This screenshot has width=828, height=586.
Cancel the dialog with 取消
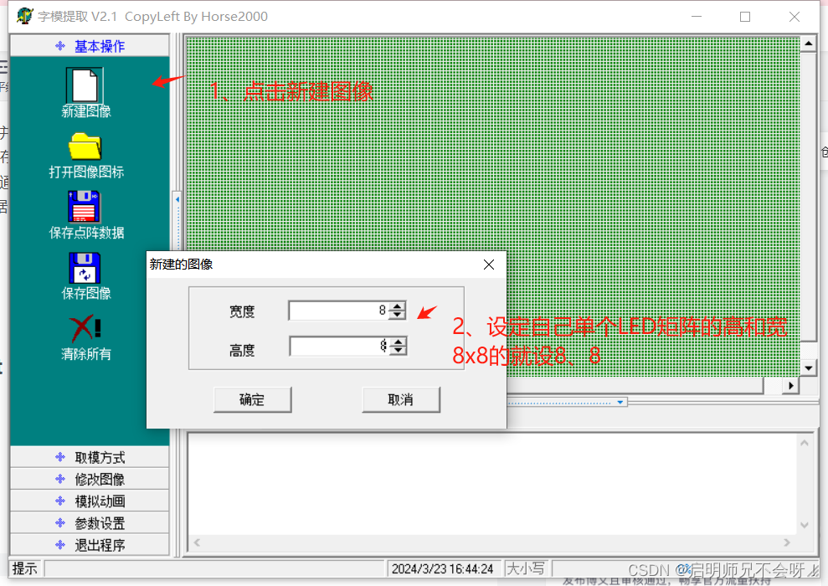[x=400, y=399]
